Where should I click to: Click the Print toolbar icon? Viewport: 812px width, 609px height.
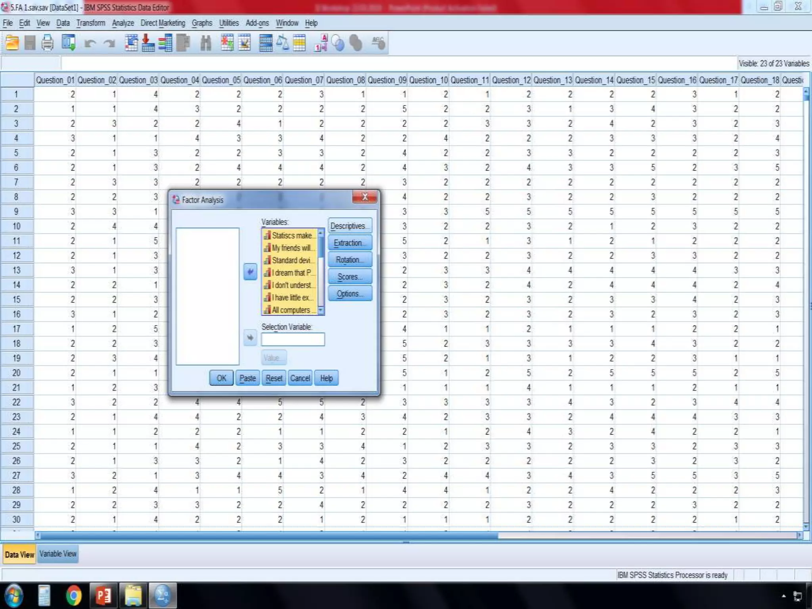48,43
